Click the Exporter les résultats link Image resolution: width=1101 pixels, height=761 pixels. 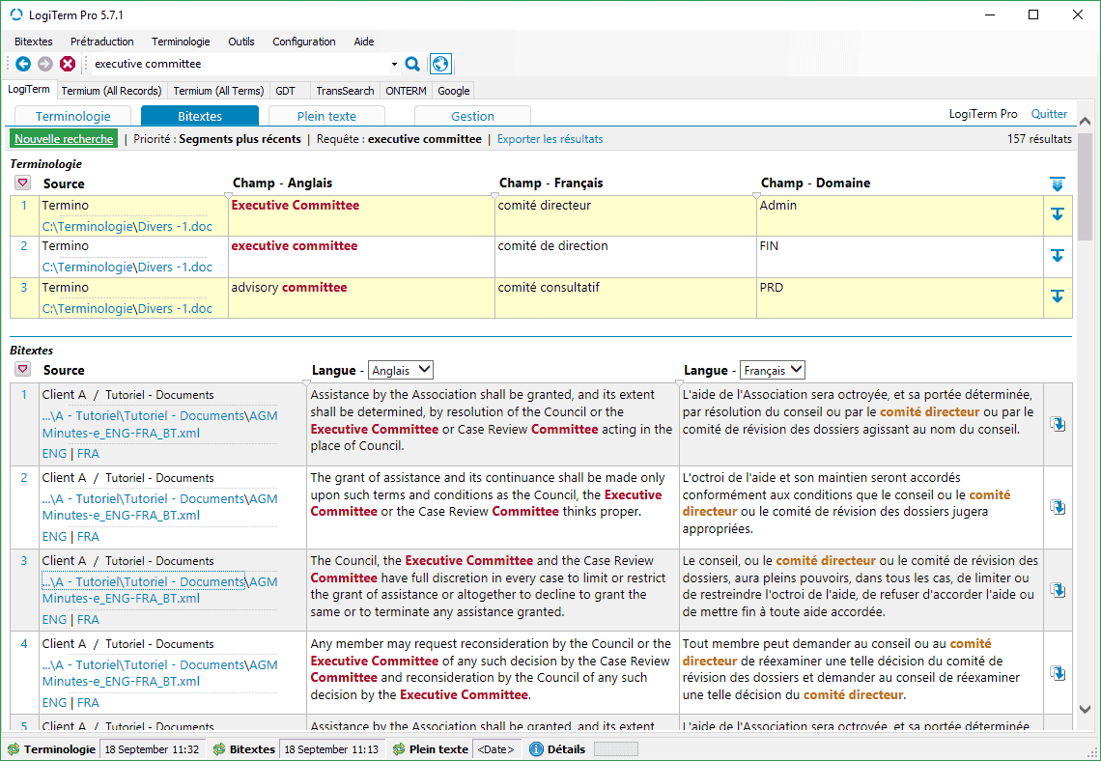point(550,139)
